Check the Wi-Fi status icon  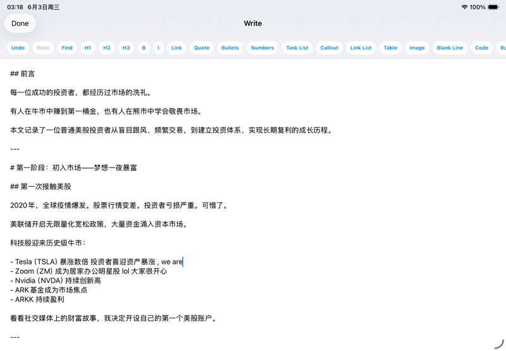(464, 7)
